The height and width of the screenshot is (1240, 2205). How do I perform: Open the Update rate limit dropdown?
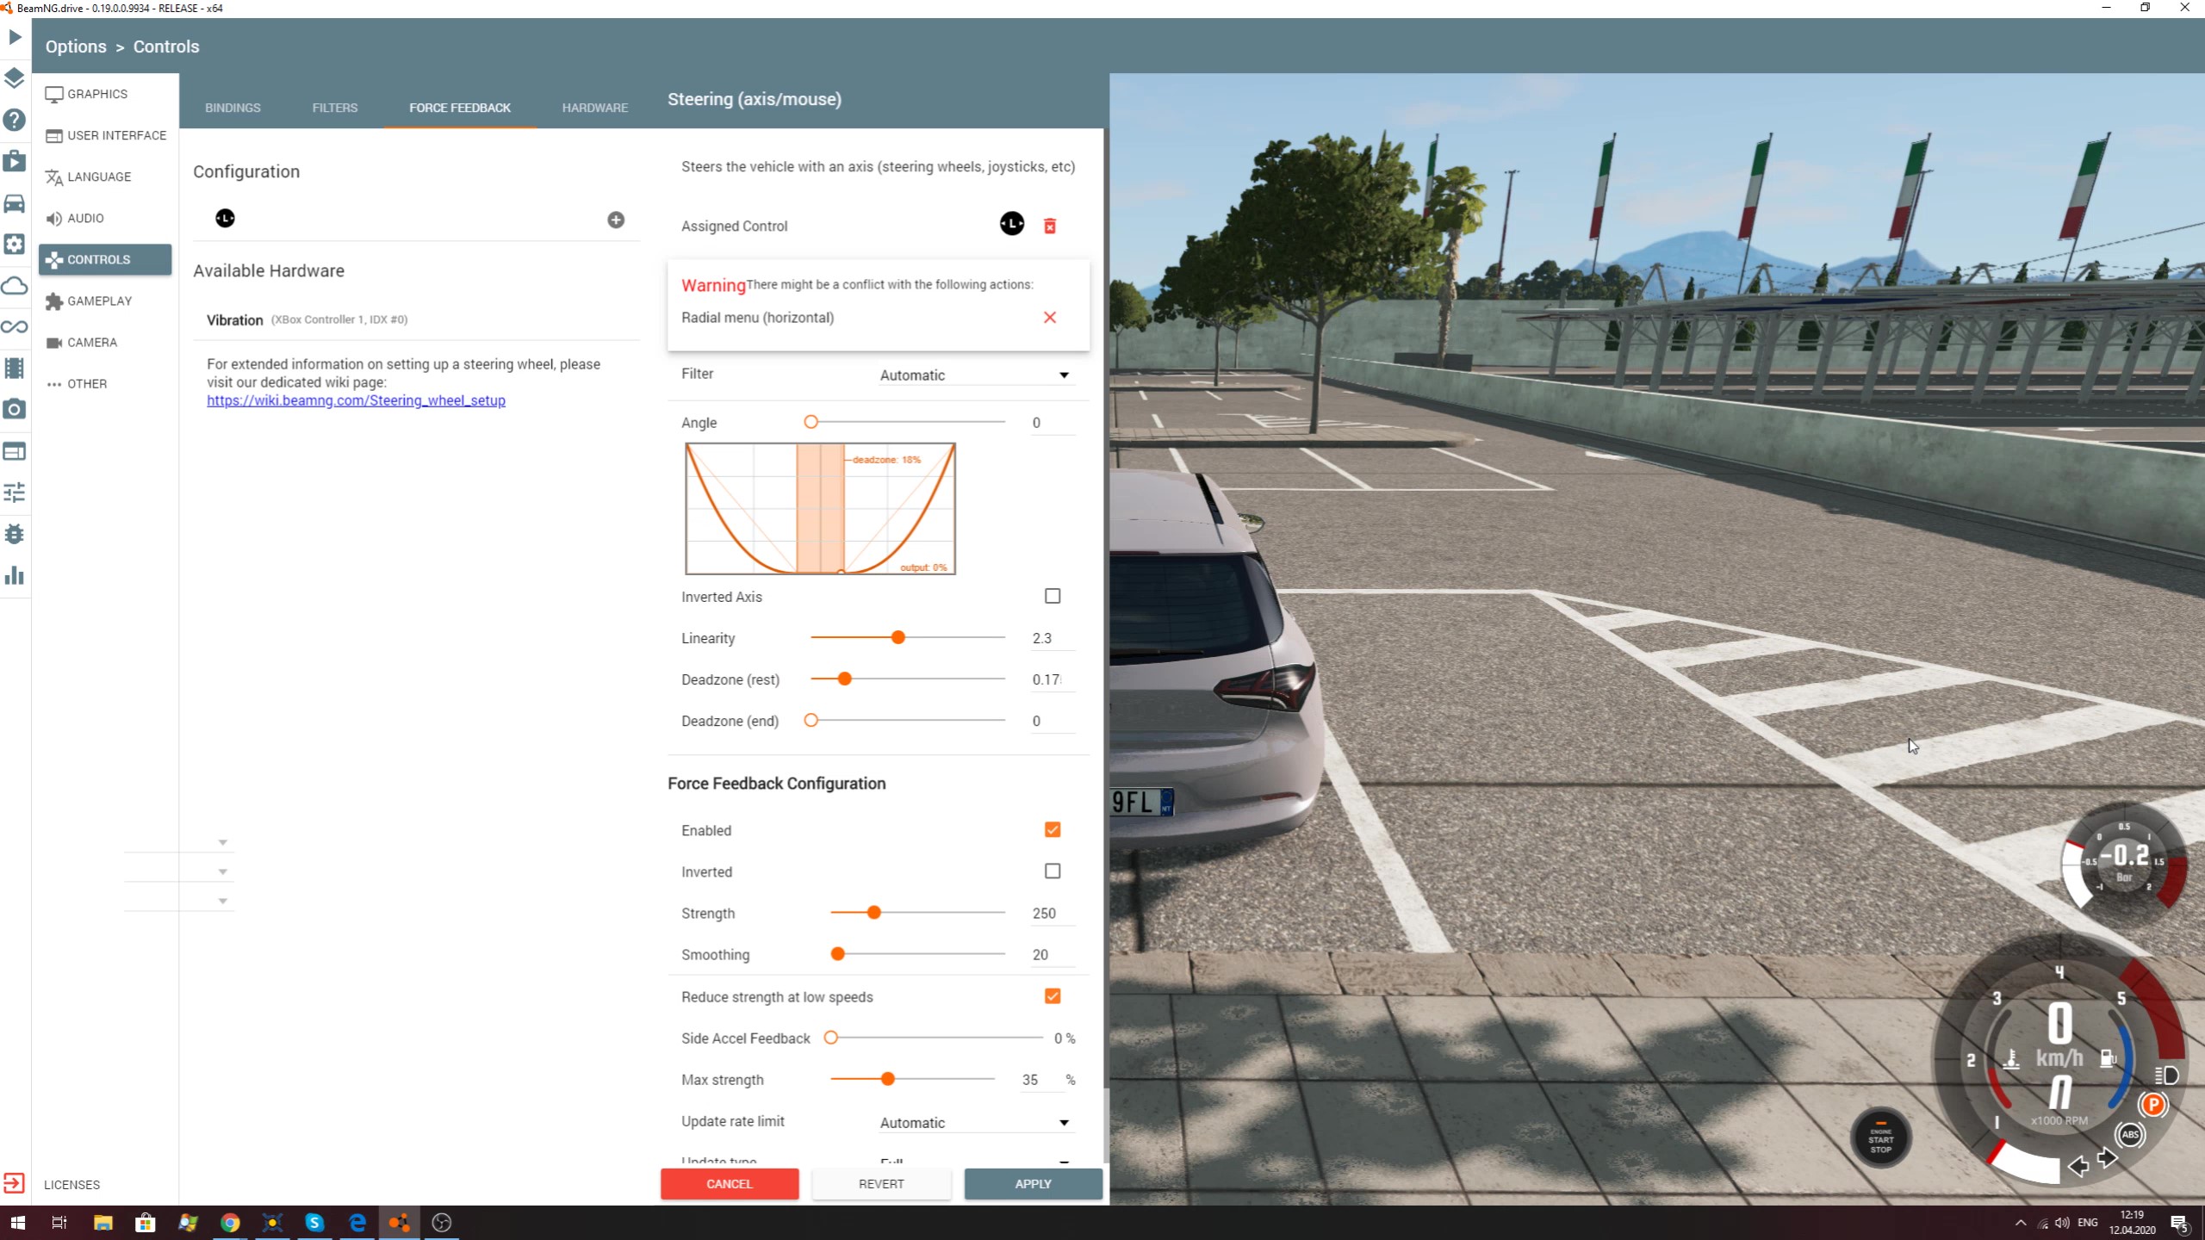pyautogui.click(x=975, y=1123)
